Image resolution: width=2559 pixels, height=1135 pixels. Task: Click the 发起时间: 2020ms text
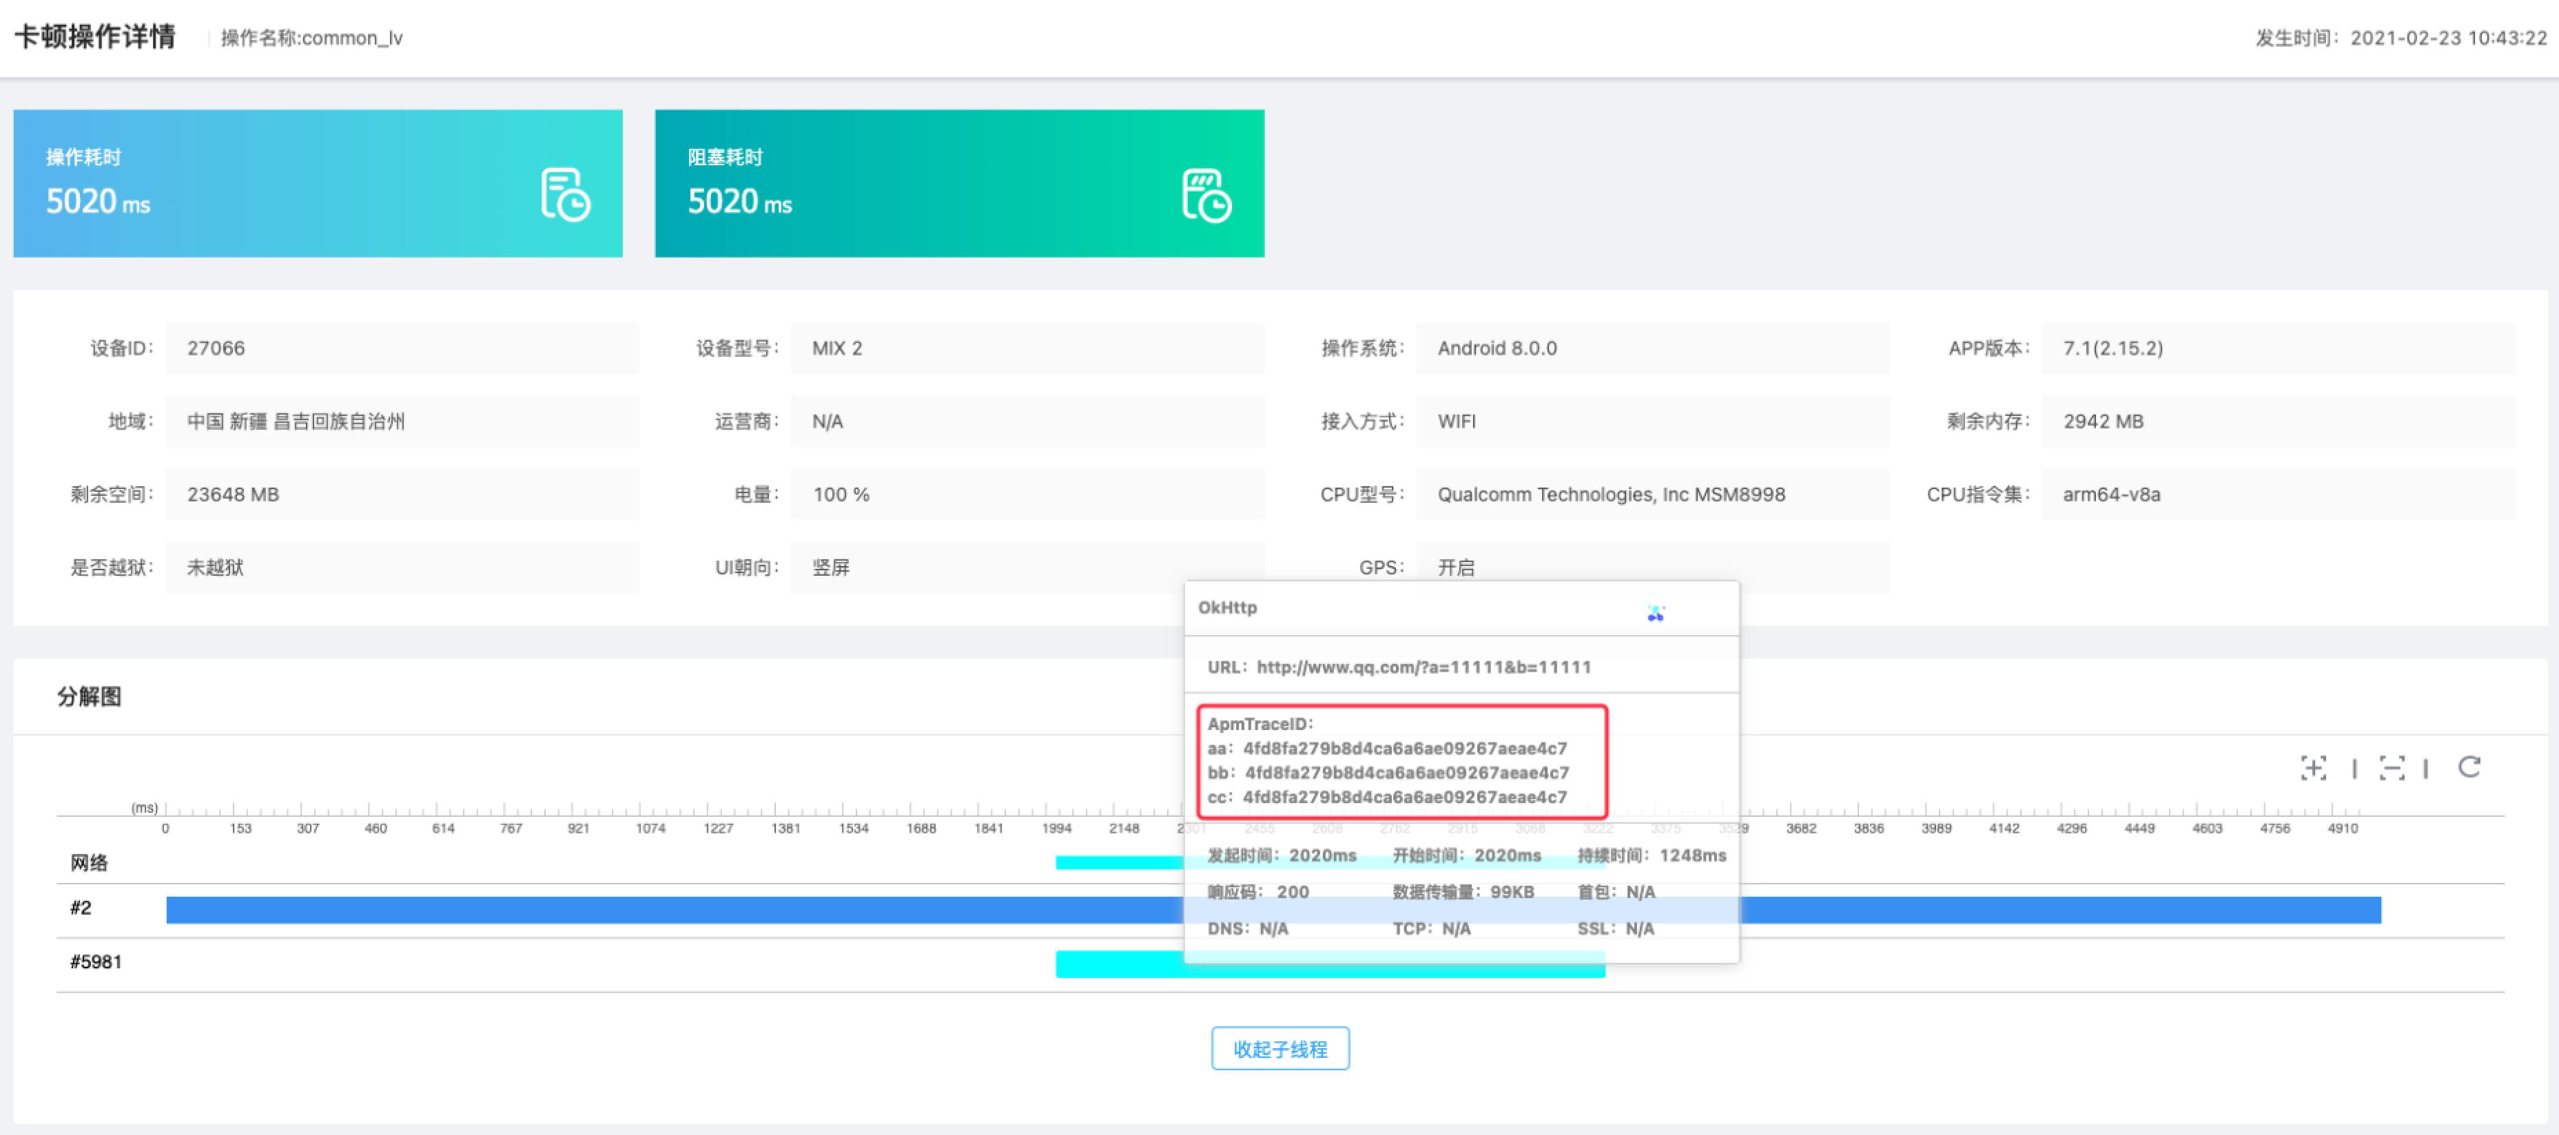click(x=1282, y=856)
